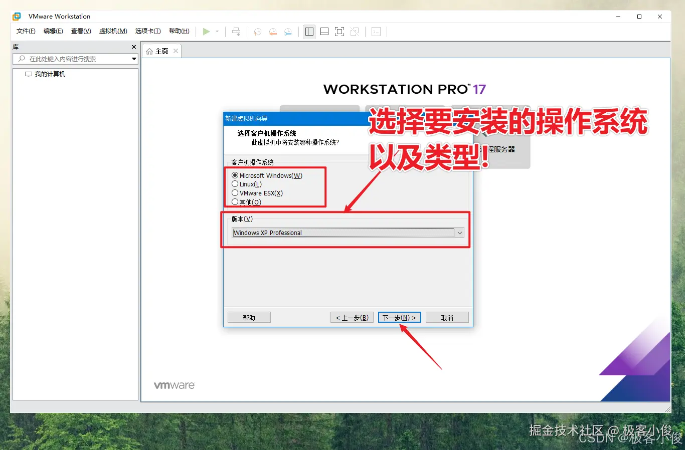Select VMware ESX(X) radio button
685x450 pixels.
tap(235, 193)
